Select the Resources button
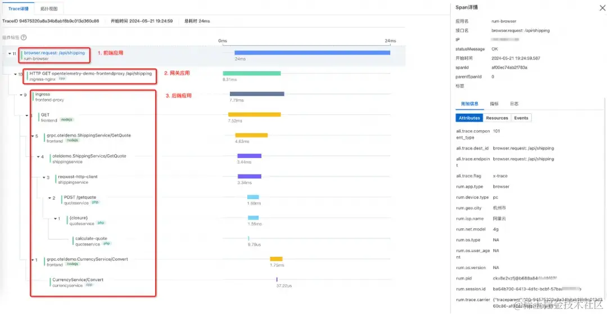607x314 pixels. [x=497, y=118]
